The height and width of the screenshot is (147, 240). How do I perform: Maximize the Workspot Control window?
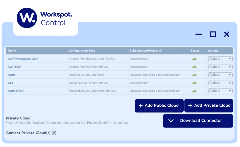pyautogui.click(x=213, y=34)
